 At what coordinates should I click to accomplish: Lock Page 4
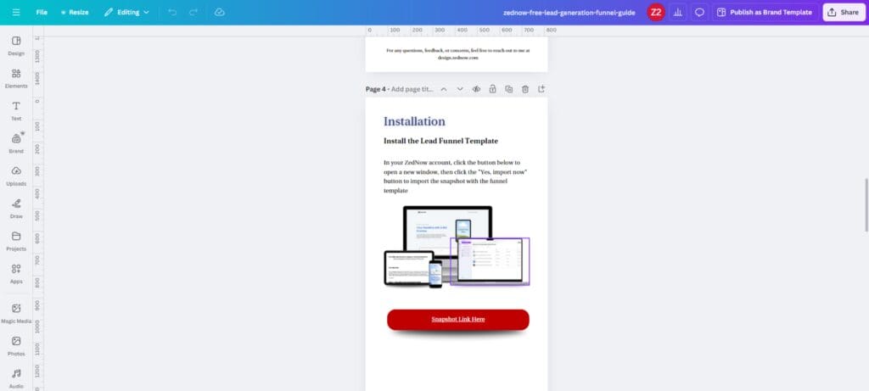pos(492,89)
